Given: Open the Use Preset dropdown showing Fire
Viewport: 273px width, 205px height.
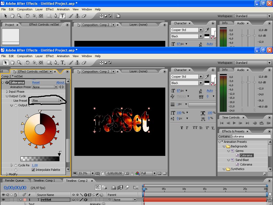Looking at the screenshot, I should pos(47,101).
